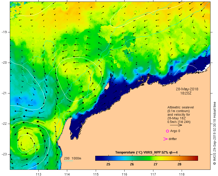Click the colorbar tick label 28
Viewport: 218px width, 176px height.
pos(179,164)
